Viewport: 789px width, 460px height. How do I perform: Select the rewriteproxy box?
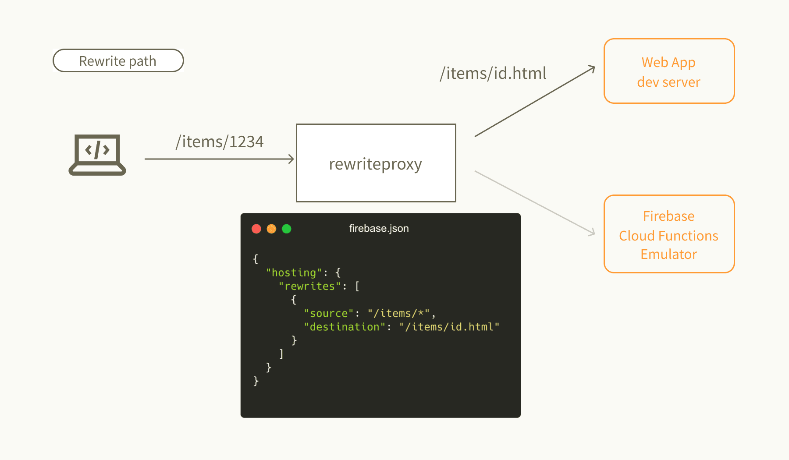pos(376,163)
